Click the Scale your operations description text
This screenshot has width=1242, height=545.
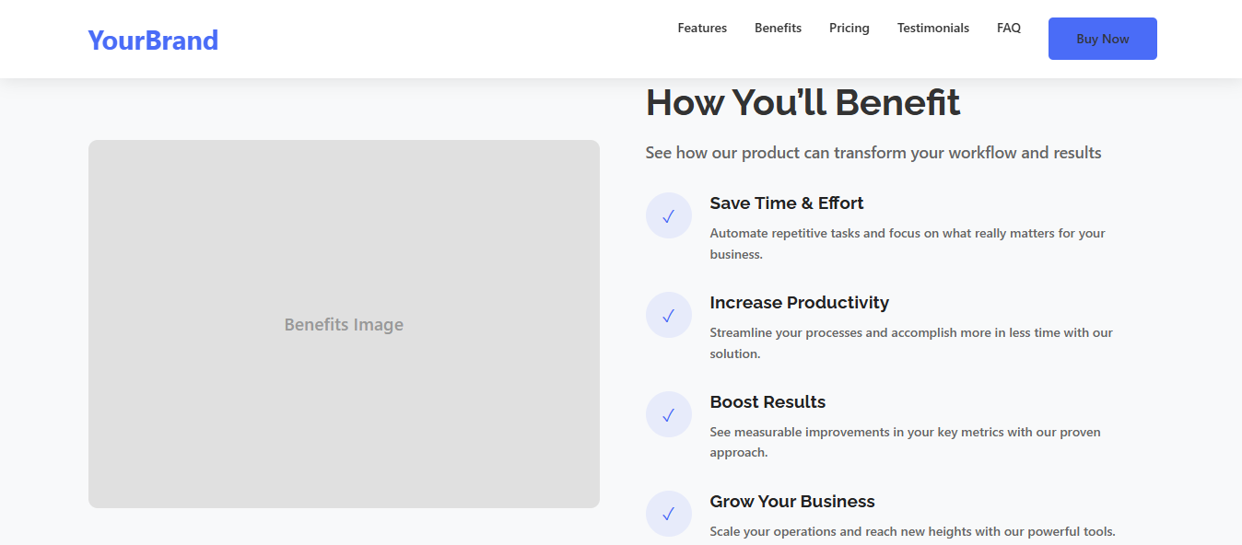pos(912,531)
